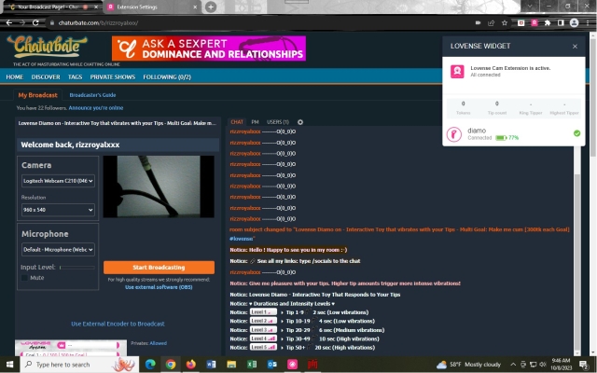This screenshot has width=597, height=373.
Task: Click the green connected checkmark for diamo
Action: click(576, 133)
